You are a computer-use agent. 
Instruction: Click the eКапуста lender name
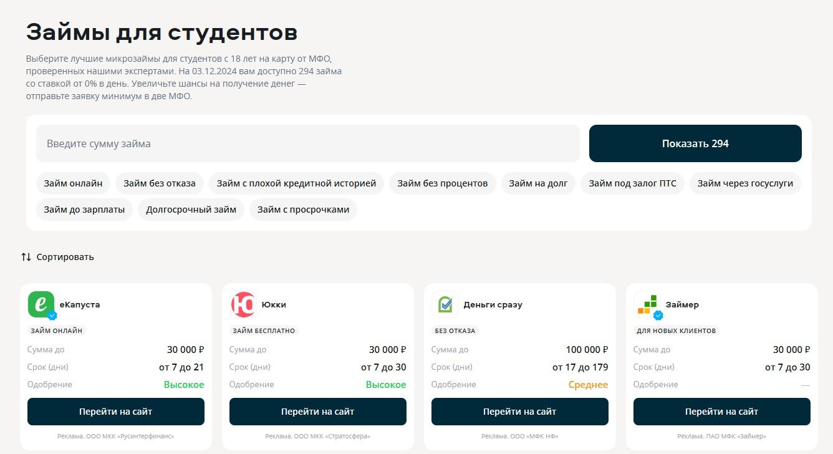[80, 305]
